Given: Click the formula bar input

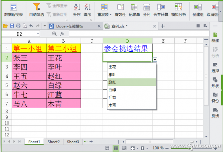Looking at the screenshot, I should point(139,34).
